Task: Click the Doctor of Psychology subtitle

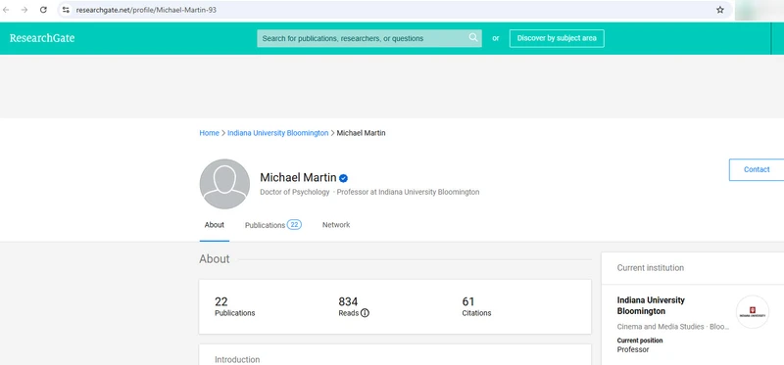Action: 295,192
